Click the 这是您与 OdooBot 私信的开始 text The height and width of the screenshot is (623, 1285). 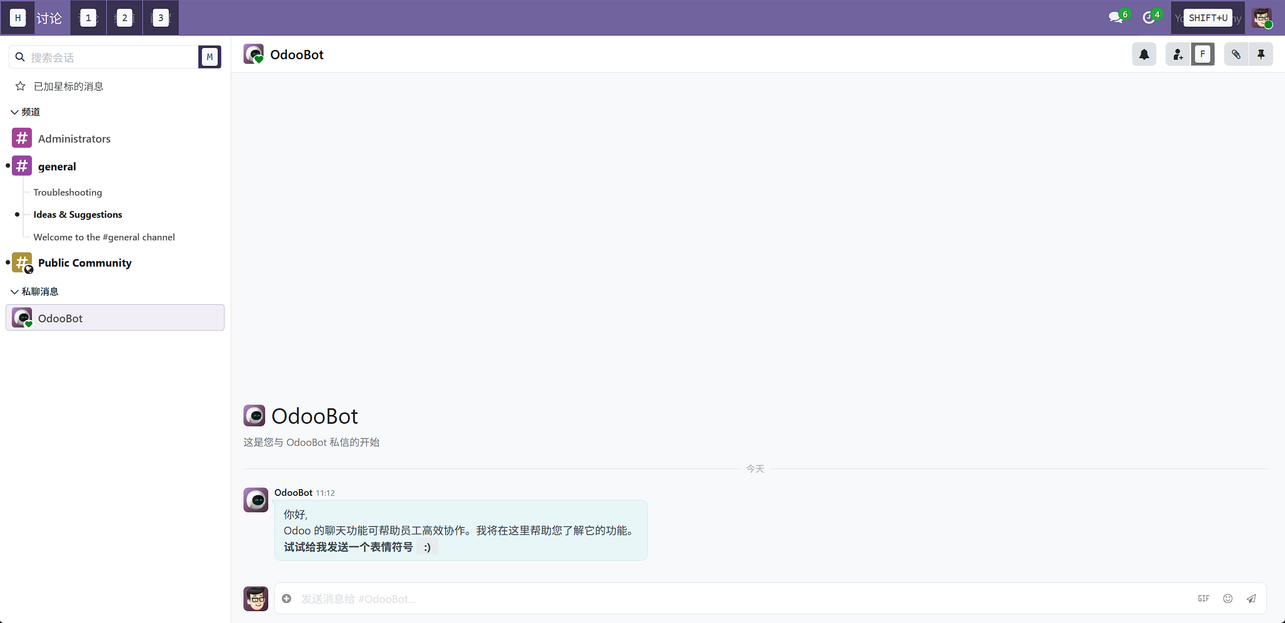(x=311, y=442)
